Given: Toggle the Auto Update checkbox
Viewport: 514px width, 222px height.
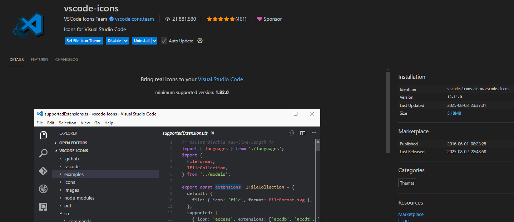Looking at the screenshot, I should [x=164, y=41].
